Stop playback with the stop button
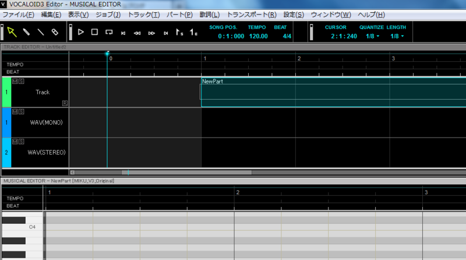The width and height of the screenshot is (466, 260). click(94, 32)
